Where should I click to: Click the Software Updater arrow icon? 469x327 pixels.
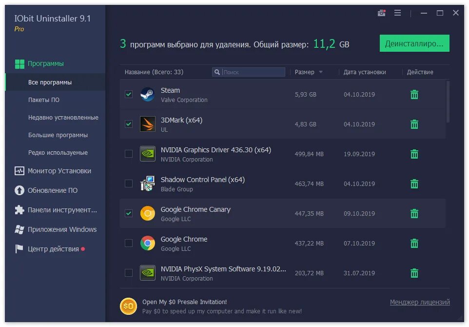point(20,190)
